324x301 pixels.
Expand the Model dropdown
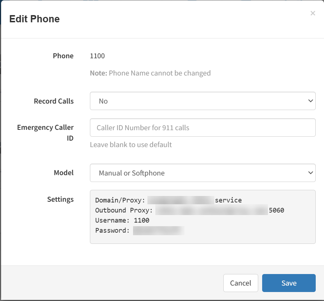pyautogui.click(x=202, y=173)
